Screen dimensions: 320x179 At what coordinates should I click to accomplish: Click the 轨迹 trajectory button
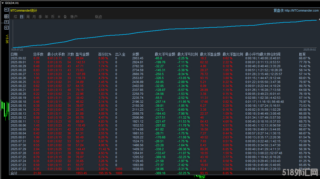pyautogui.click(x=98, y=17)
